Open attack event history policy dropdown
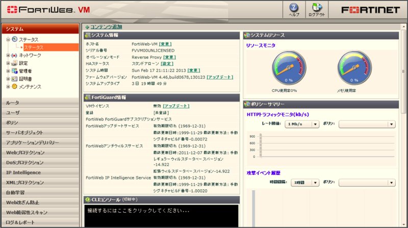408x228 pixels. point(367,183)
